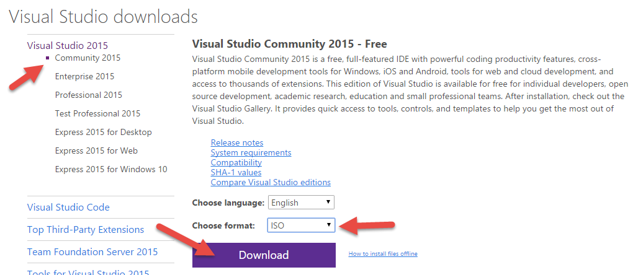Select Enterprise 2015 in the sidebar
Screen dimensions: 633x275
click(85, 76)
